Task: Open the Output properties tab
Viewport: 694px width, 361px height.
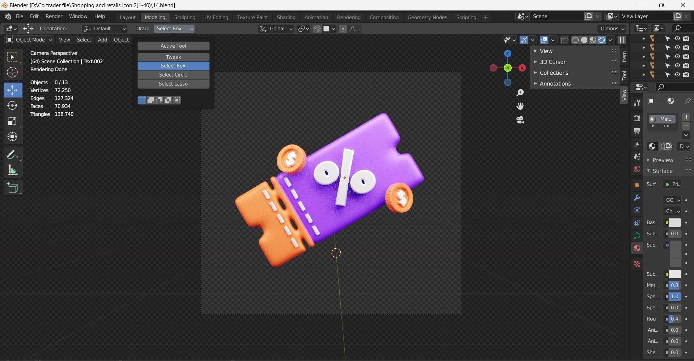Action: click(637, 131)
